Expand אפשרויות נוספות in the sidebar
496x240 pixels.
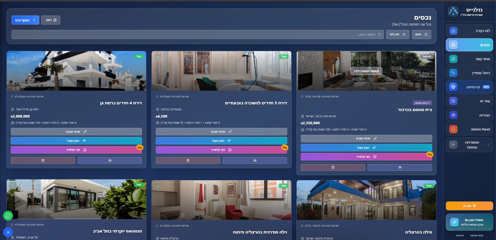(x=469, y=145)
